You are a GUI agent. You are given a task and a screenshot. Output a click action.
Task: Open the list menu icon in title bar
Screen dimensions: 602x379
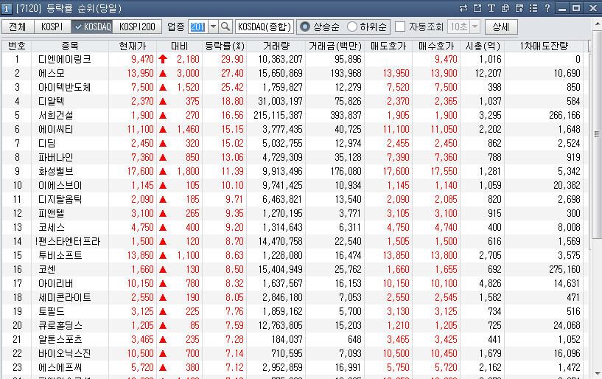click(533, 8)
